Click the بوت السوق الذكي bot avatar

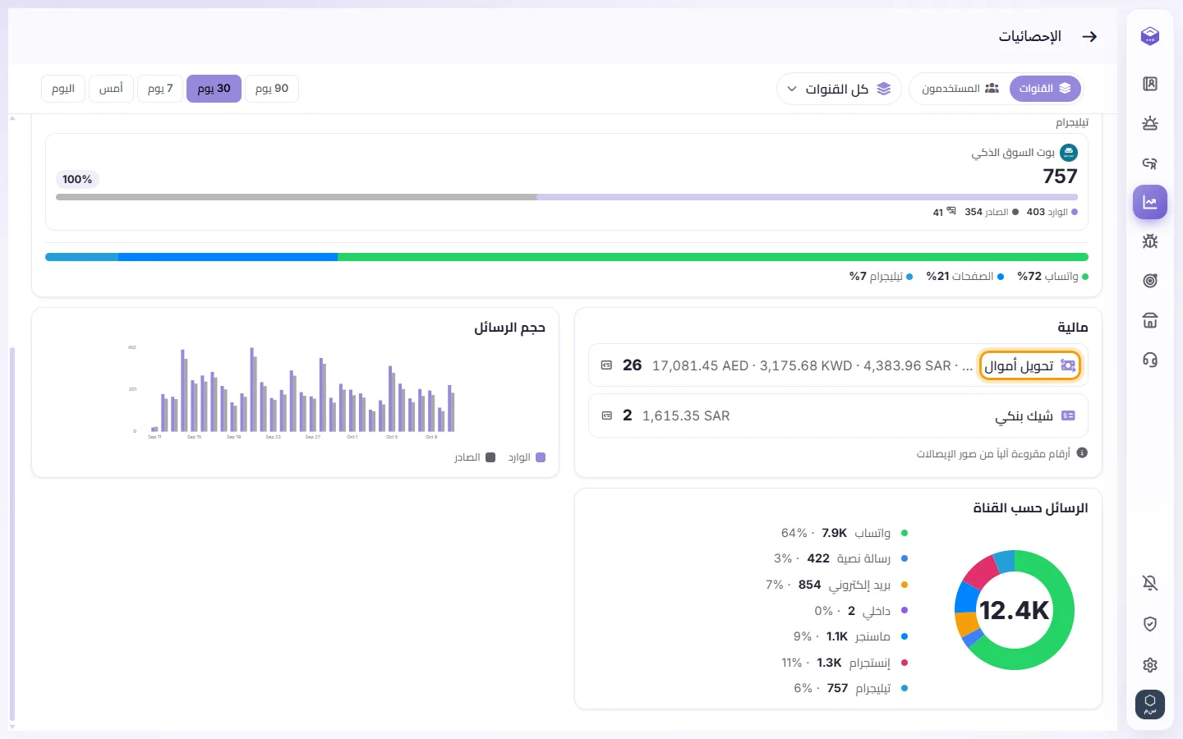click(1069, 153)
